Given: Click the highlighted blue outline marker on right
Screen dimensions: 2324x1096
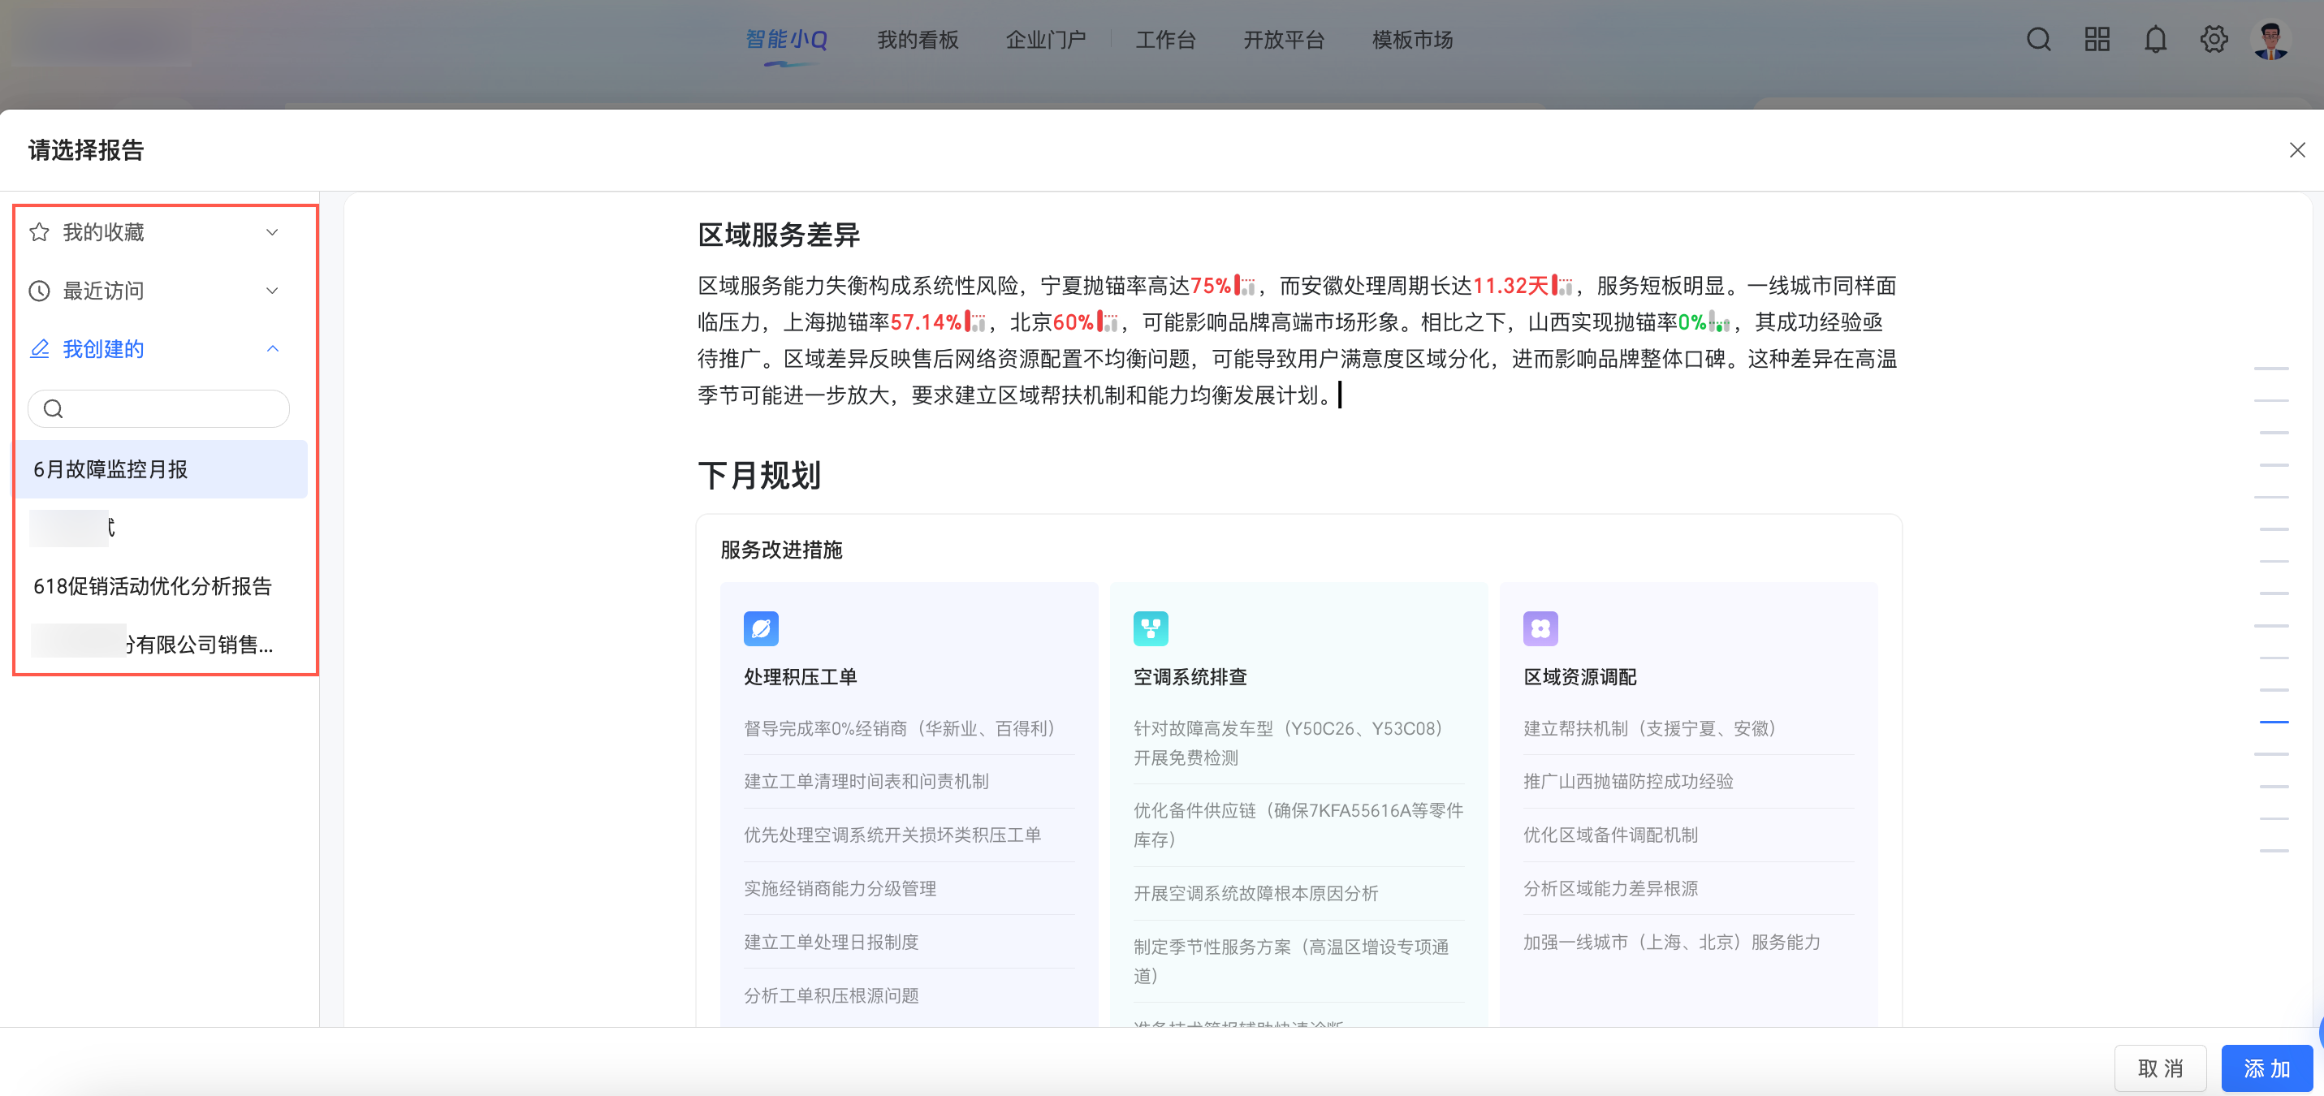Looking at the screenshot, I should point(2274,722).
